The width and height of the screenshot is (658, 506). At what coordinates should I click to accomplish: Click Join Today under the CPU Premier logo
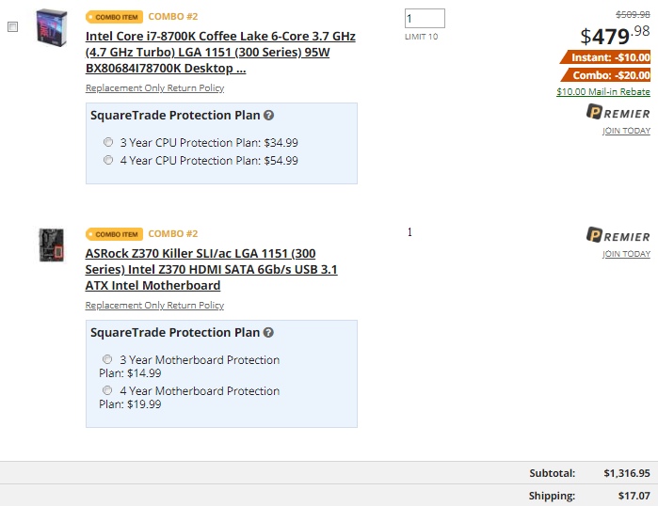point(626,131)
